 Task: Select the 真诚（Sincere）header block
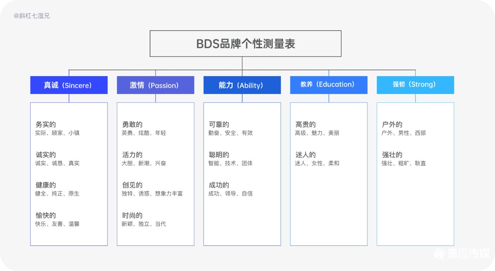[69, 85]
